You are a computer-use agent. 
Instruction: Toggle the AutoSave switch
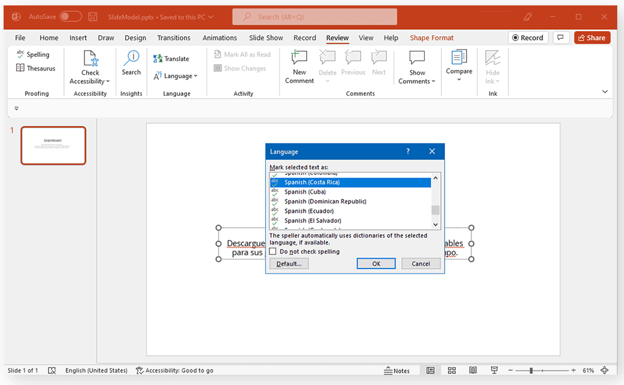[x=71, y=17]
